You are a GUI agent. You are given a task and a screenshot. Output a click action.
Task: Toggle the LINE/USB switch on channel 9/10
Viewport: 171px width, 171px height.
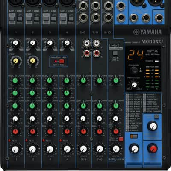pyautogui.click(x=115, y=53)
